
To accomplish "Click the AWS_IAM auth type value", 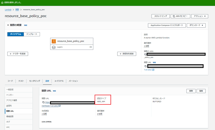I will click(101, 102).
